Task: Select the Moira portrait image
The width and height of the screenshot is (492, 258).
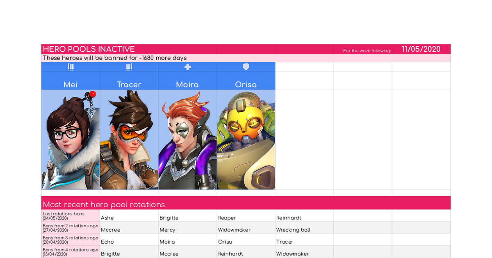Action: pyautogui.click(x=187, y=140)
